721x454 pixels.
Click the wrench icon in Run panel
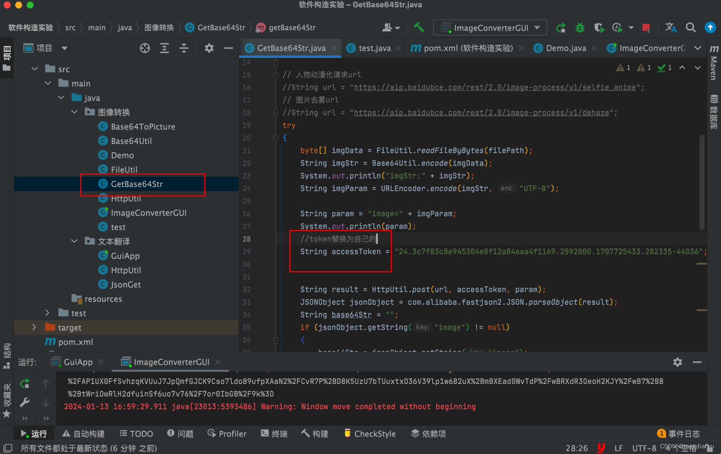pyautogui.click(x=25, y=403)
